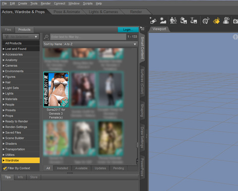Switch to the main Render tab
The width and height of the screenshot is (238, 191).
[136, 12]
